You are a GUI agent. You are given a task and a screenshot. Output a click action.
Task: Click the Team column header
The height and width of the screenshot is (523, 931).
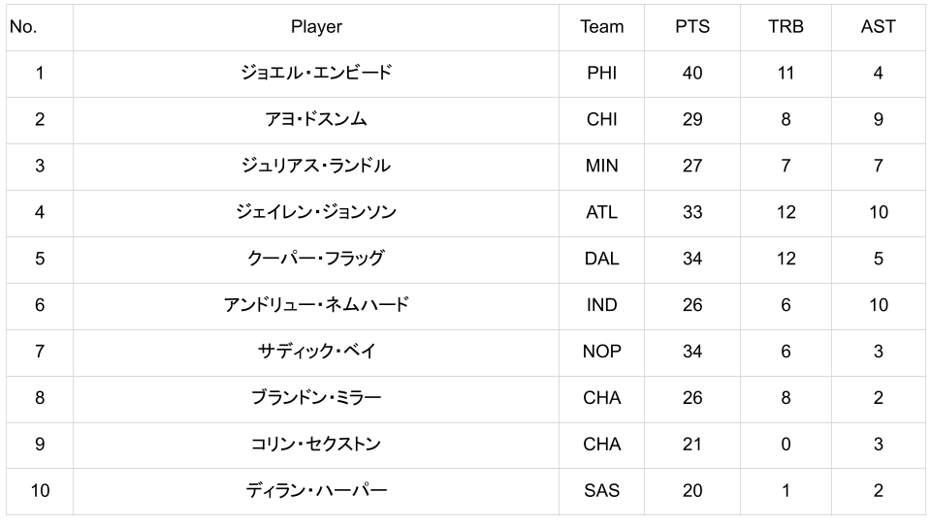(601, 27)
